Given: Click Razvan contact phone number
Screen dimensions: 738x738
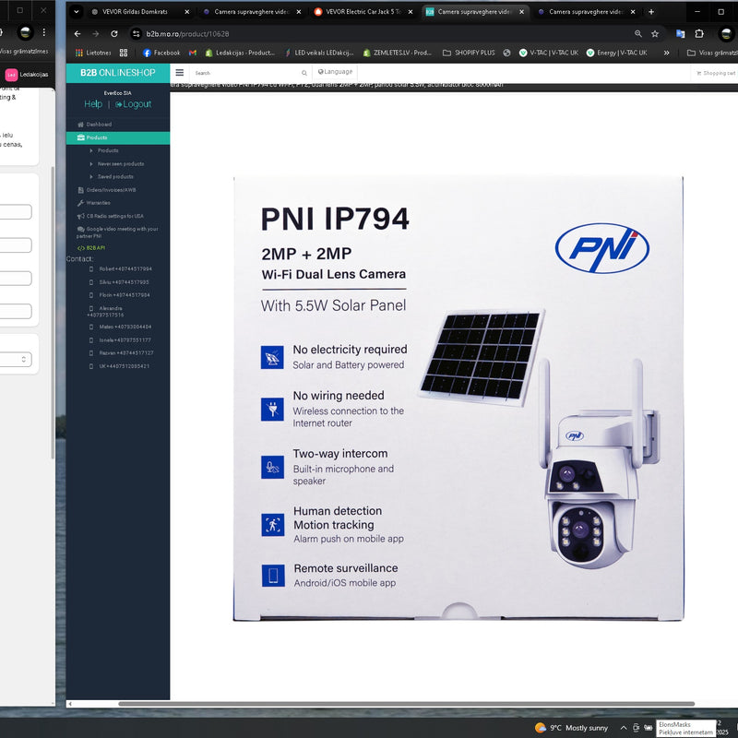Looking at the screenshot, I should point(126,352).
